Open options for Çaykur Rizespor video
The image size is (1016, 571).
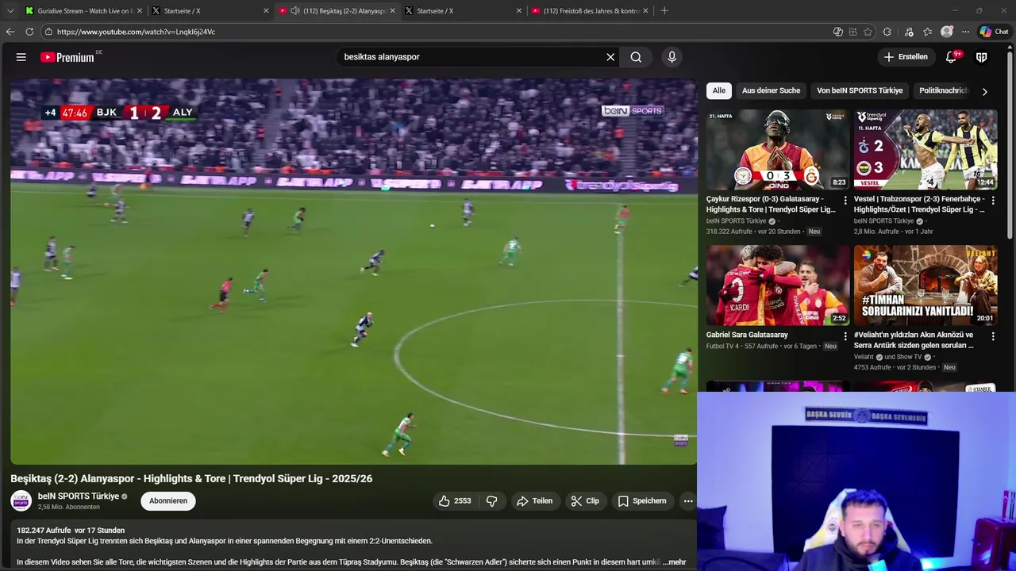[x=845, y=201]
